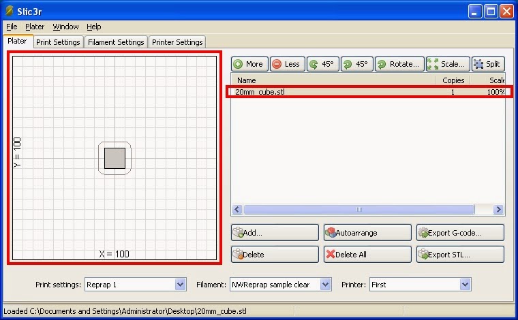Open the File menu

point(12,27)
